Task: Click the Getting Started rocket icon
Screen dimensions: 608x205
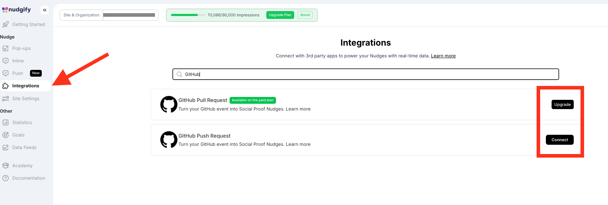Action: (5, 24)
